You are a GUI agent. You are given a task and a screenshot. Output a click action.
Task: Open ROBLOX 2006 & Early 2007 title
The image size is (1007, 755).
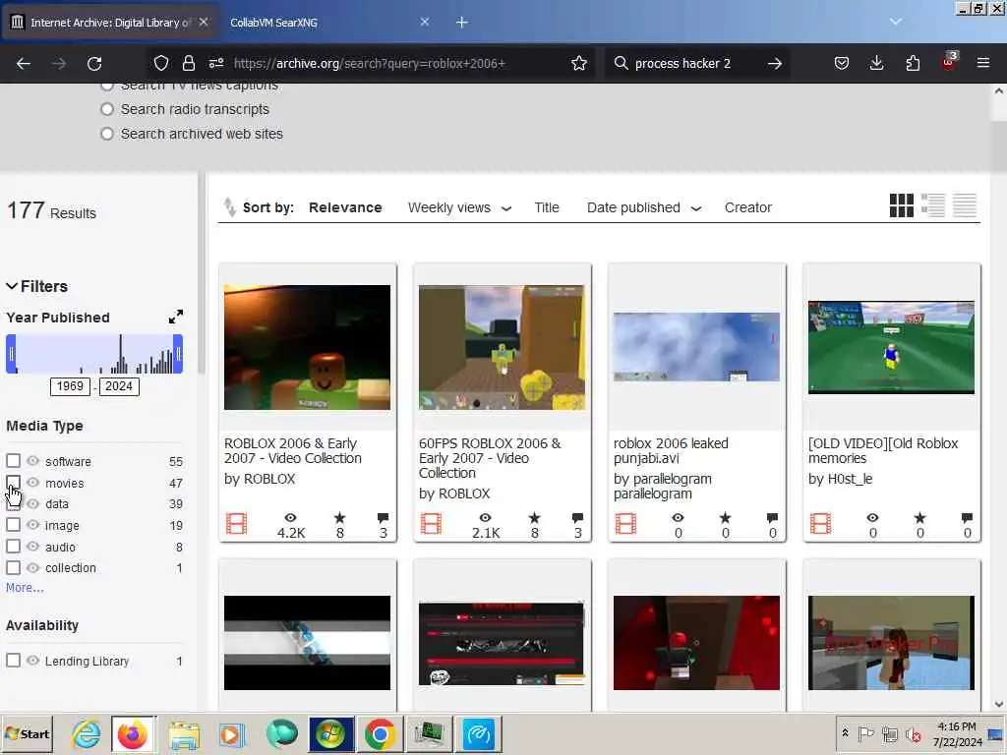(x=293, y=450)
